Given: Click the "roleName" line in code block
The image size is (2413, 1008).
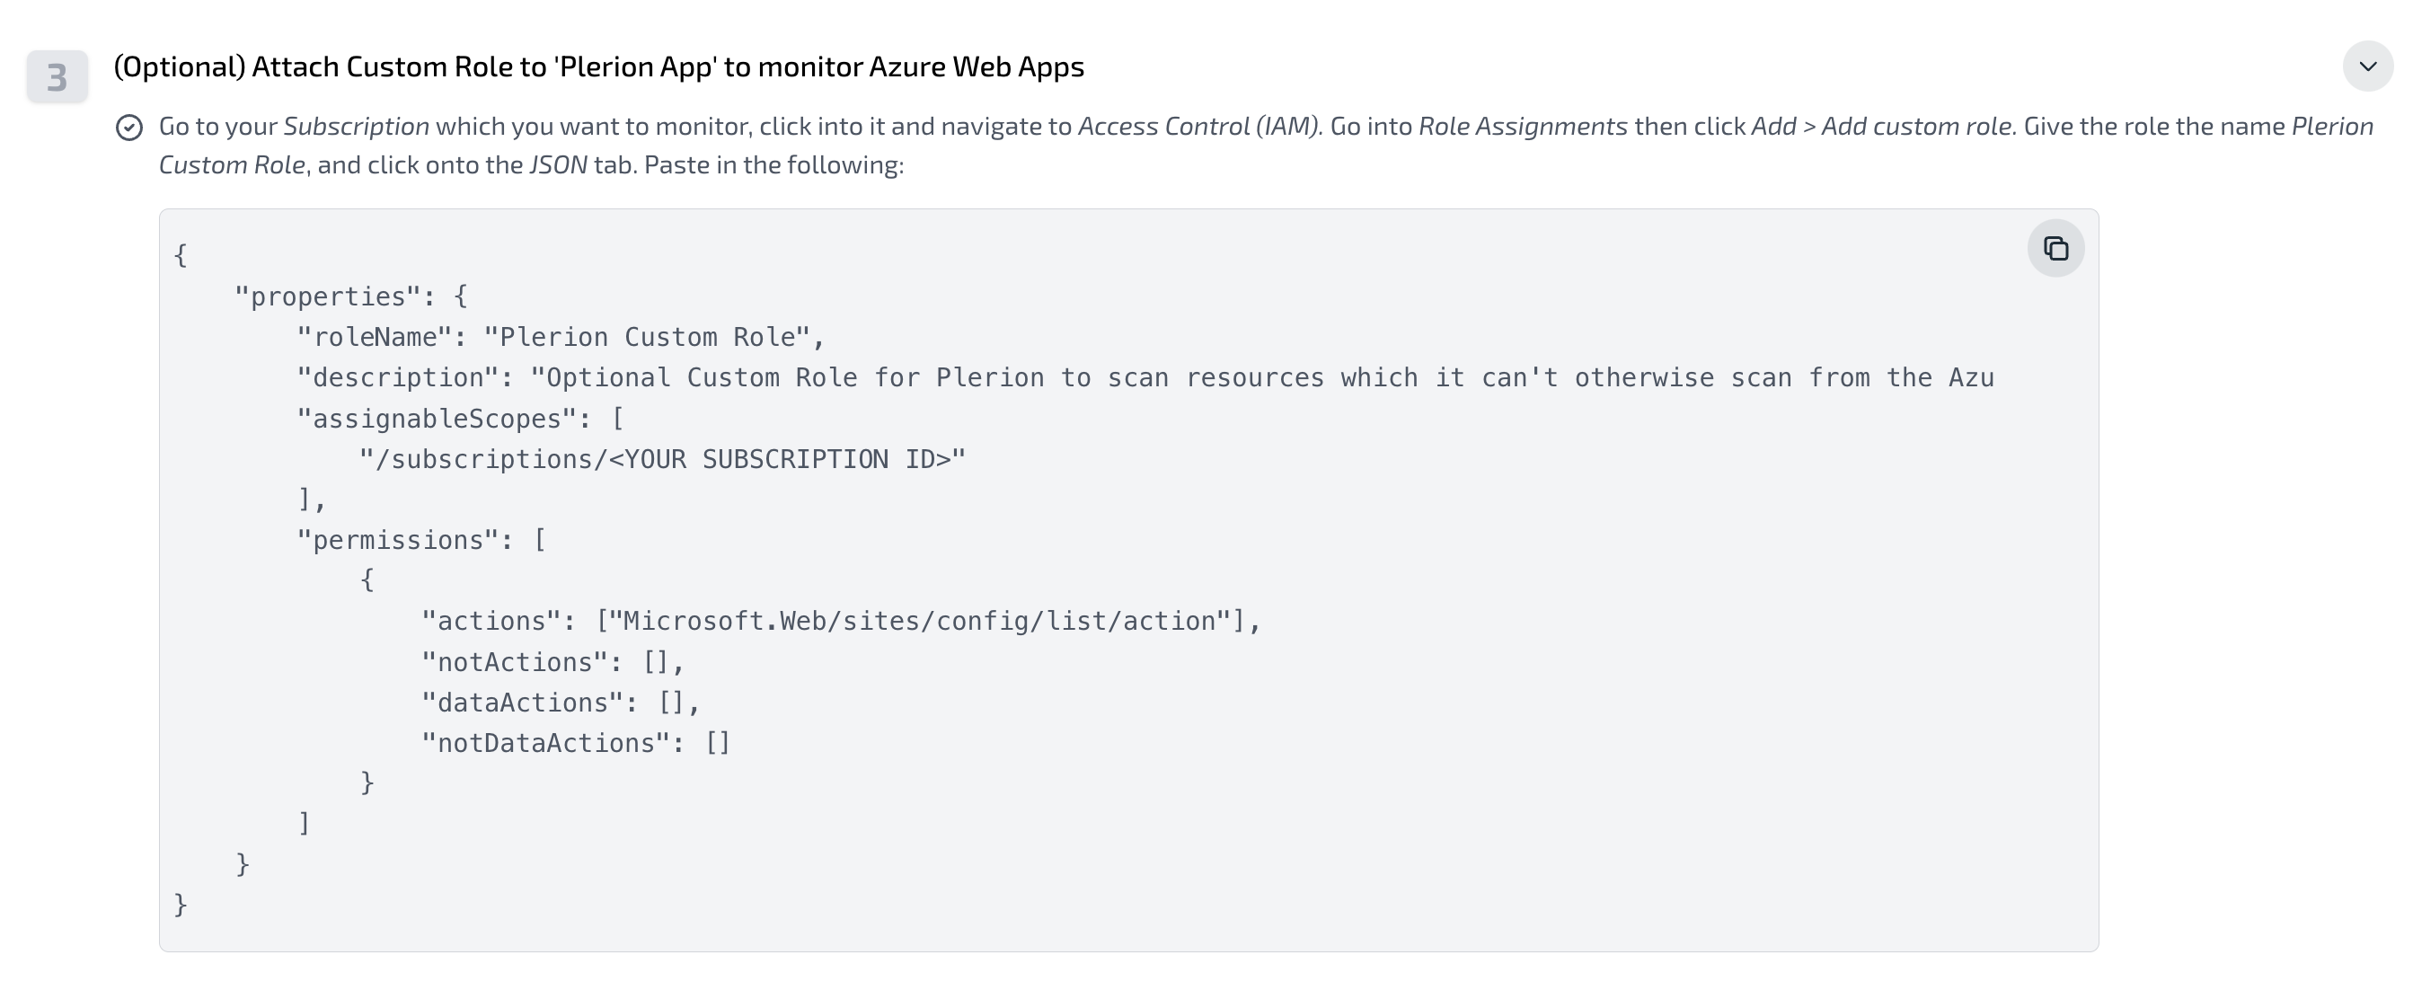Looking at the screenshot, I should [x=559, y=337].
